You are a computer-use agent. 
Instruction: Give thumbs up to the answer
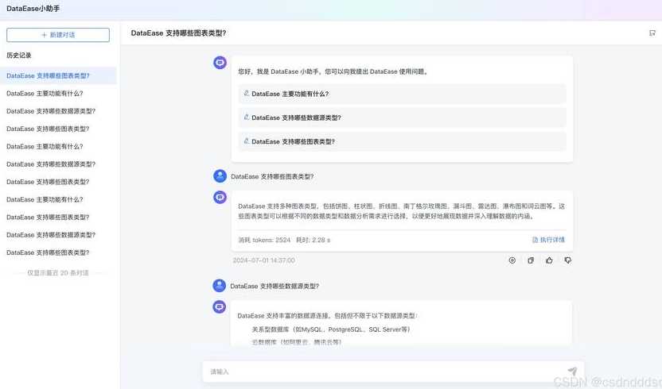[x=549, y=260]
